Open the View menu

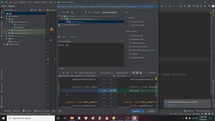(16, 2)
